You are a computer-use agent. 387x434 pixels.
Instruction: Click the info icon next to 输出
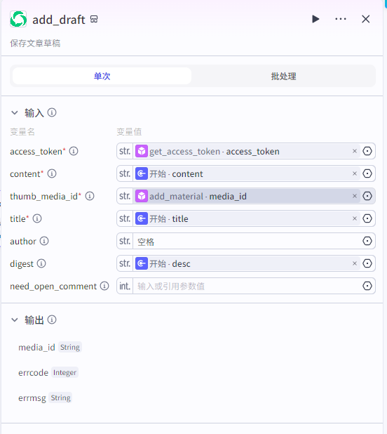click(x=52, y=320)
